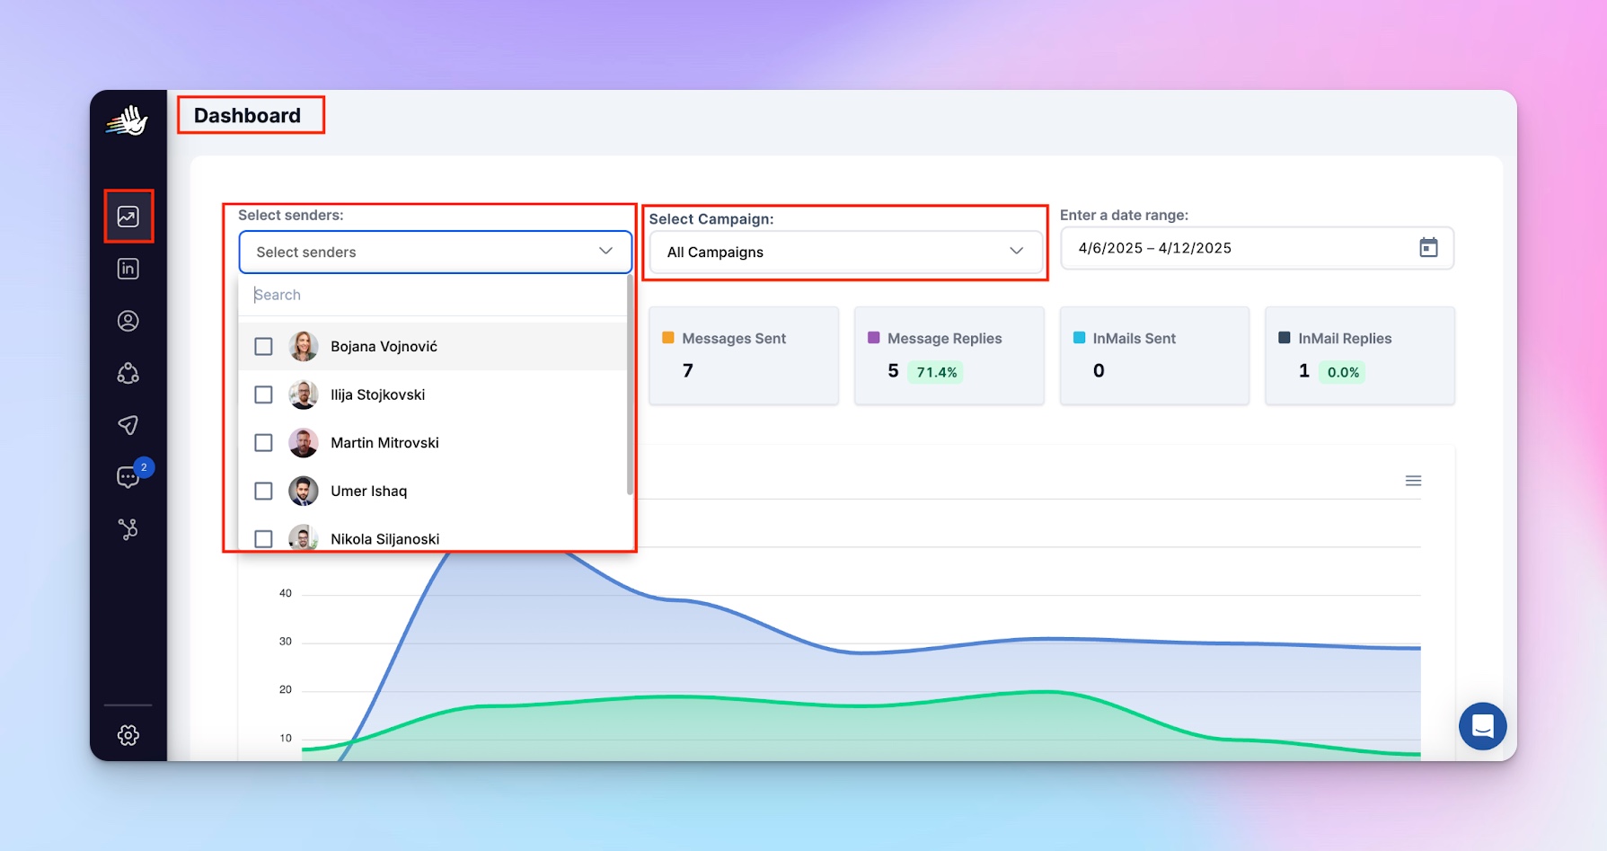Screen dimensions: 1607x851
Task: Click the senders Search field
Action: (x=433, y=295)
